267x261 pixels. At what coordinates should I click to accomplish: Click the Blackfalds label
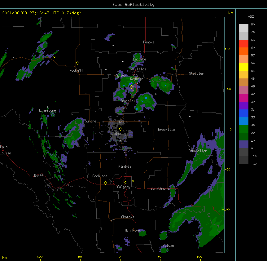137,69
